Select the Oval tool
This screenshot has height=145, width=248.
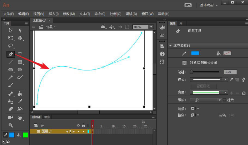(10, 70)
